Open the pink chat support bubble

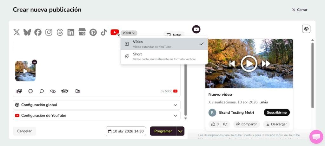[316, 137]
